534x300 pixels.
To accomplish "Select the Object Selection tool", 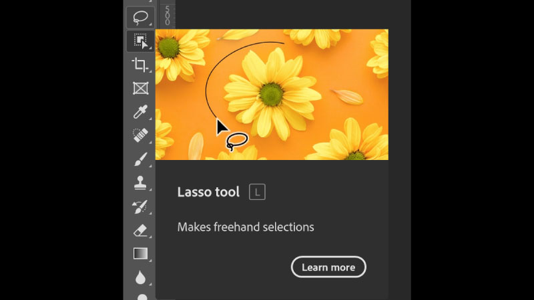I will (140, 41).
